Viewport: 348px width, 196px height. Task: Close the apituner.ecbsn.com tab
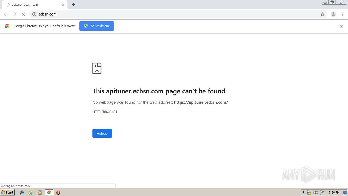click(63, 5)
